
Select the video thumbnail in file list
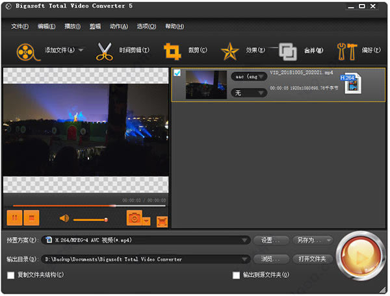[206, 84]
